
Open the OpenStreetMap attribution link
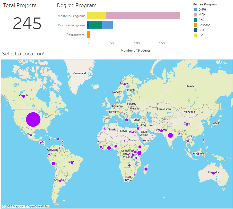(37, 206)
